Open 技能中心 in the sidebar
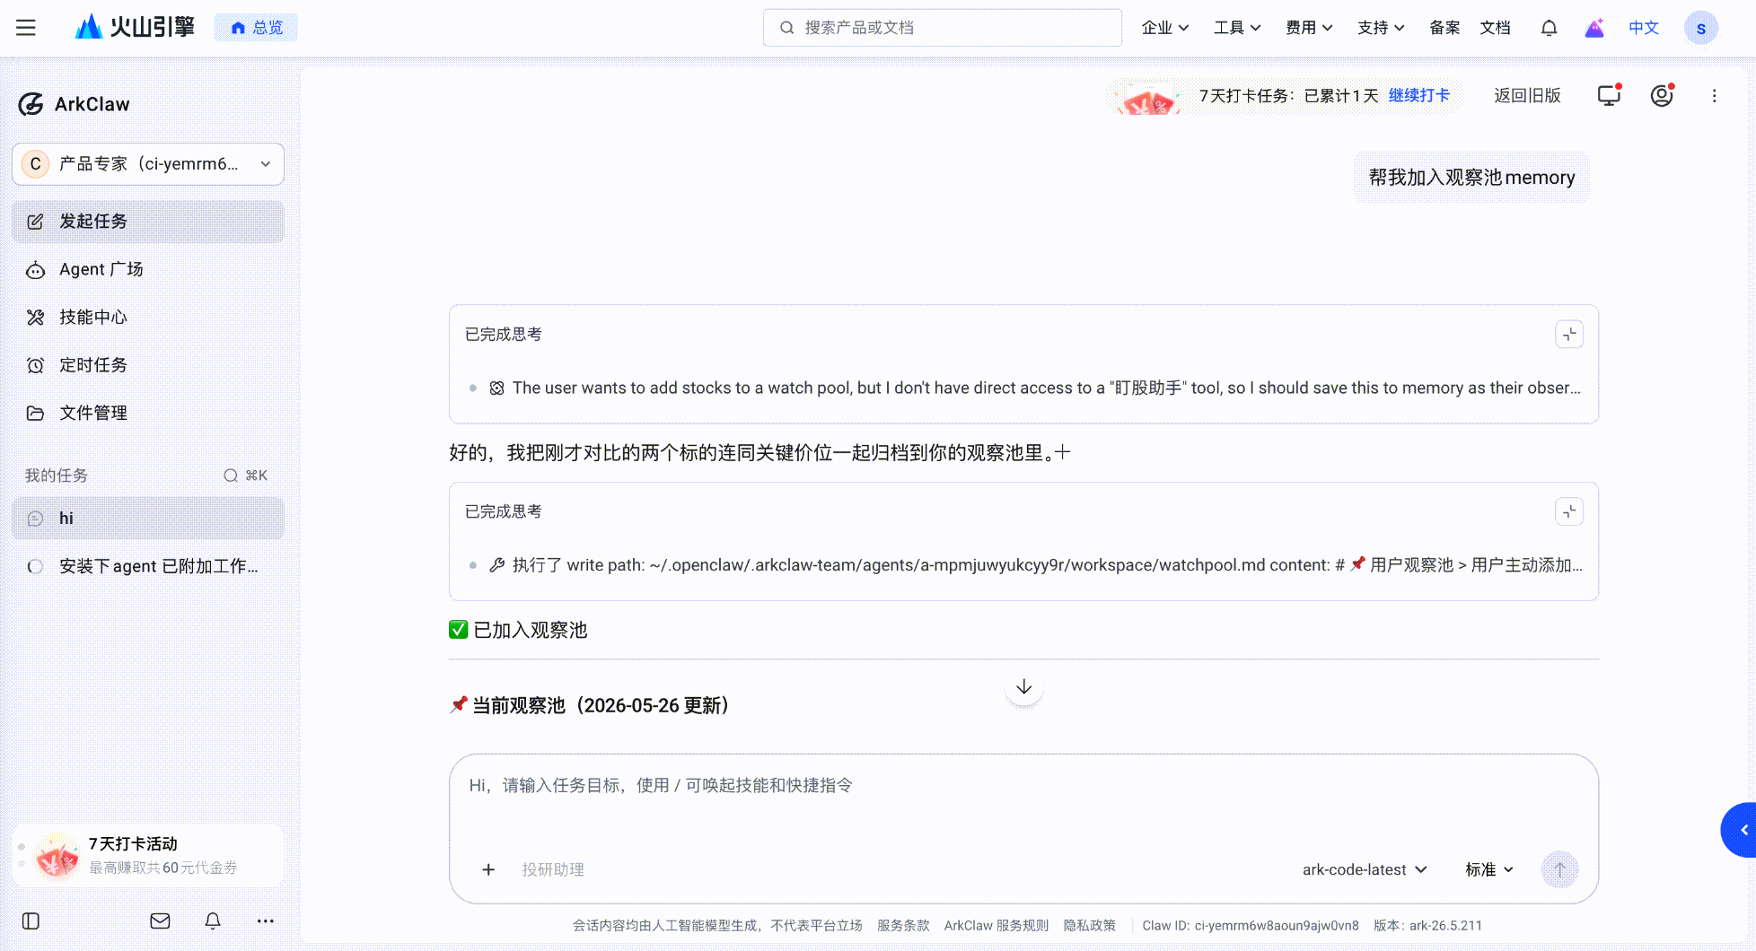Image resolution: width=1756 pixels, height=951 pixels. point(148,317)
